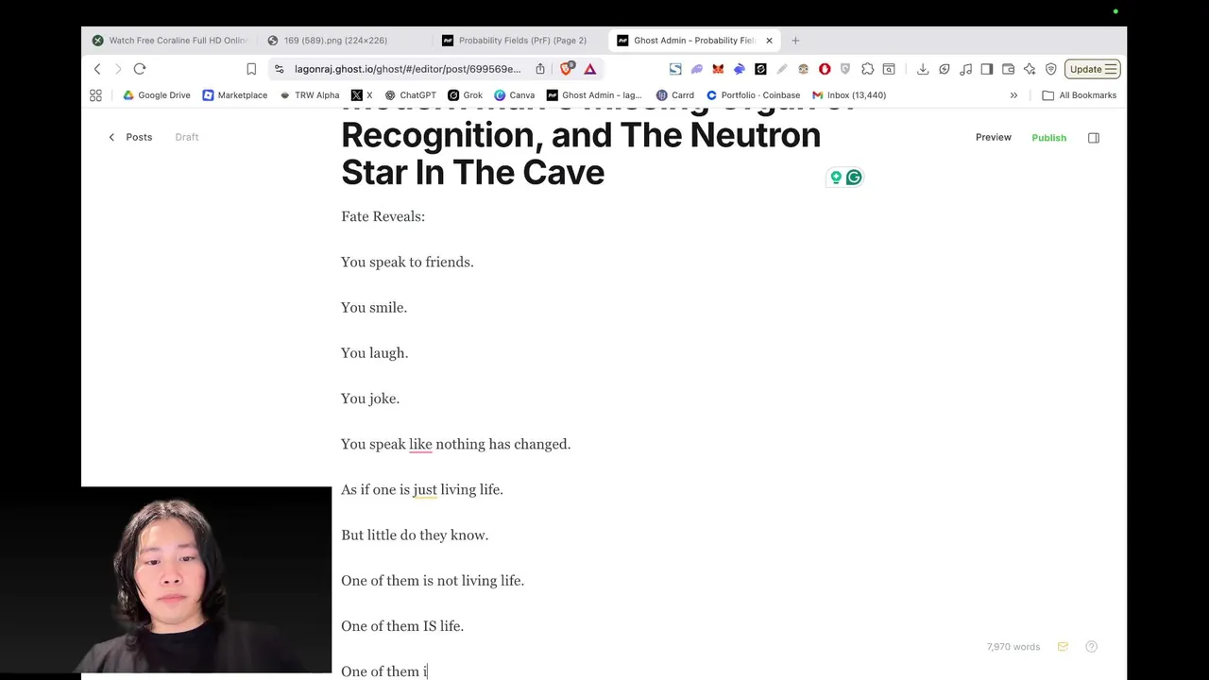Open a new browser tab
This screenshot has width=1209, height=680.
pos(795,41)
